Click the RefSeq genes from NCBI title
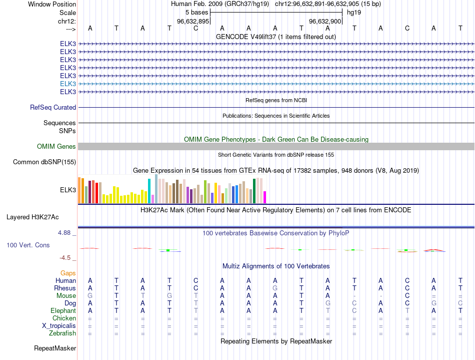 [276, 100]
